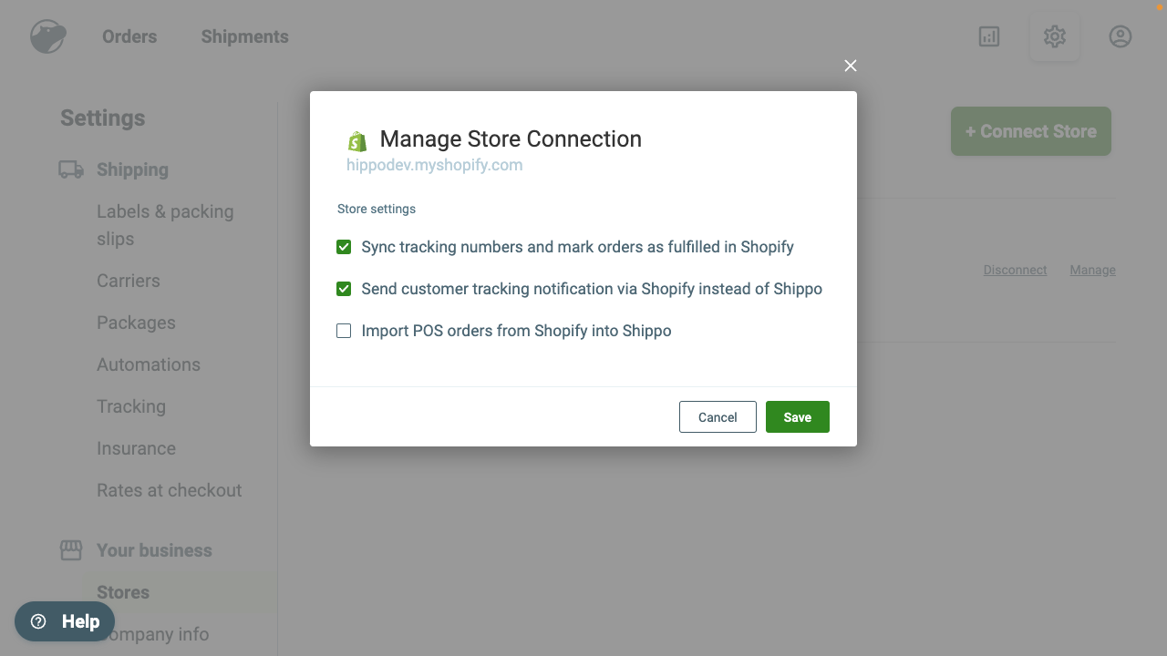1167x656 pixels.
Task: Open the Disconnect link
Action: click(1015, 270)
